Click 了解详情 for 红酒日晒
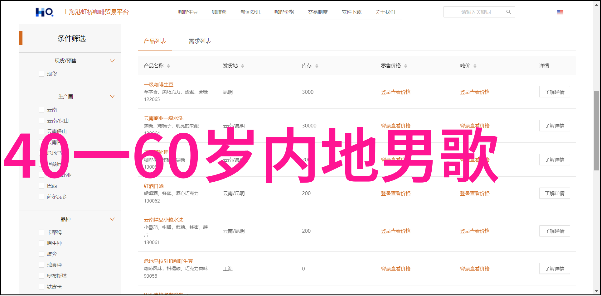This screenshot has width=601, height=296. pos(555,193)
